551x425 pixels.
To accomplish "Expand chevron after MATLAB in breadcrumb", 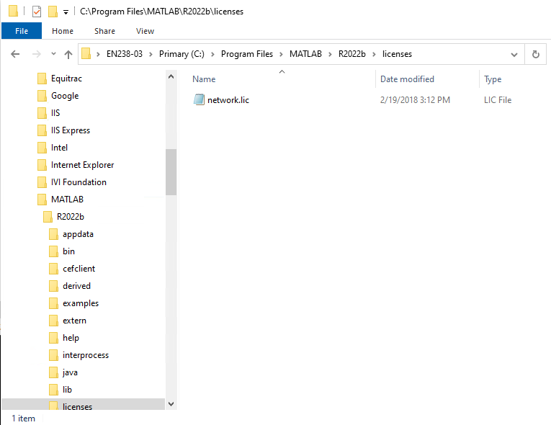I will 330,54.
